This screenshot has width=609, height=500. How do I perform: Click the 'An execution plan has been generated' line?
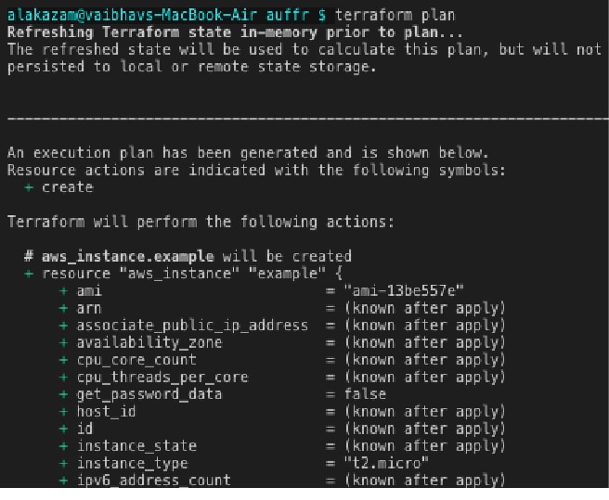[x=248, y=153]
